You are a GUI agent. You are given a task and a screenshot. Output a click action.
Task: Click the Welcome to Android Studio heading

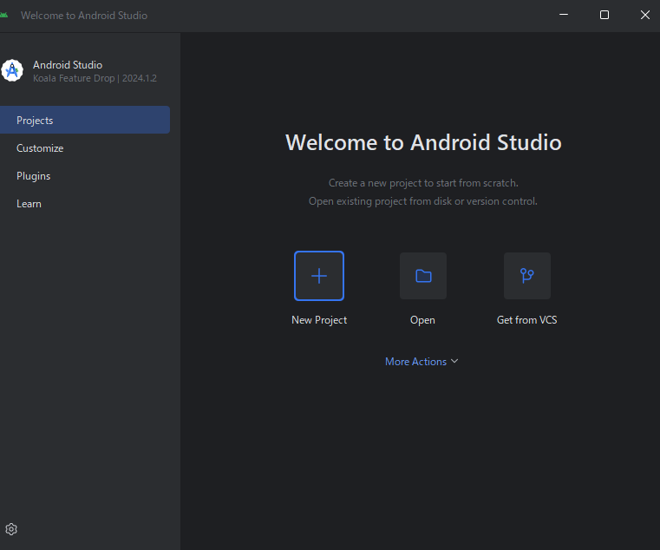[x=423, y=142]
